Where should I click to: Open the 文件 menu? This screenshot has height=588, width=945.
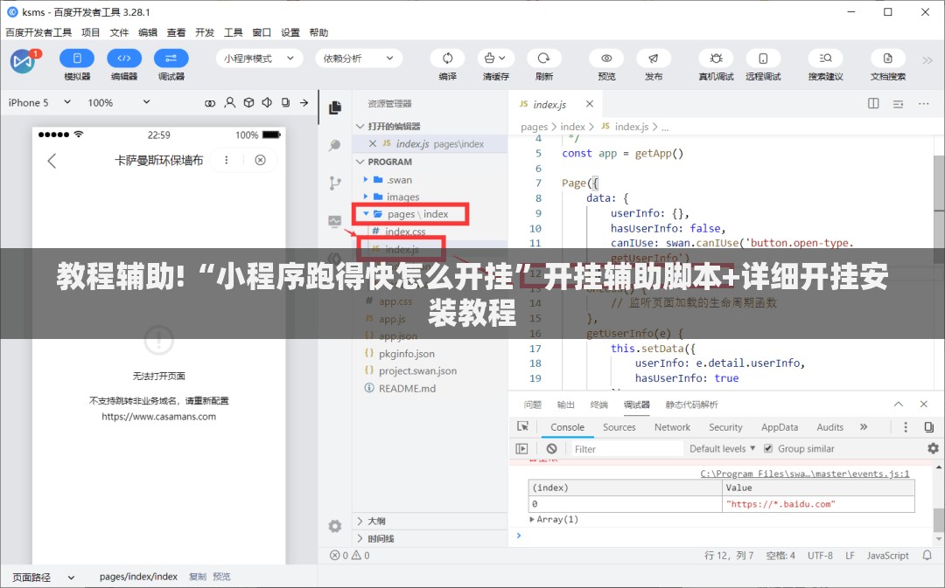pos(119,32)
